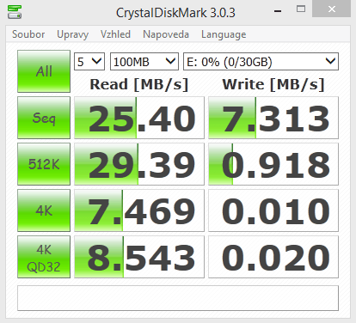Image resolution: width=356 pixels, height=323 pixels.
Task: Start the 4K benchmark test
Action: pyautogui.click(x=44, y=210)
